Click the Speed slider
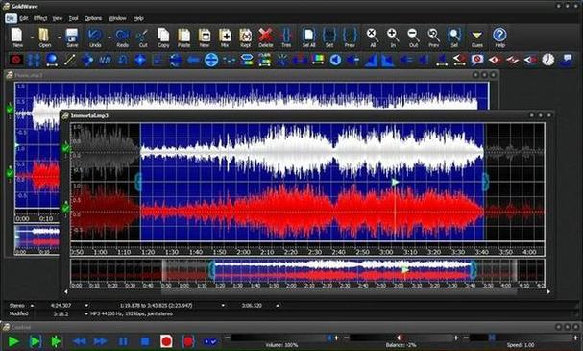 (521, 338)
